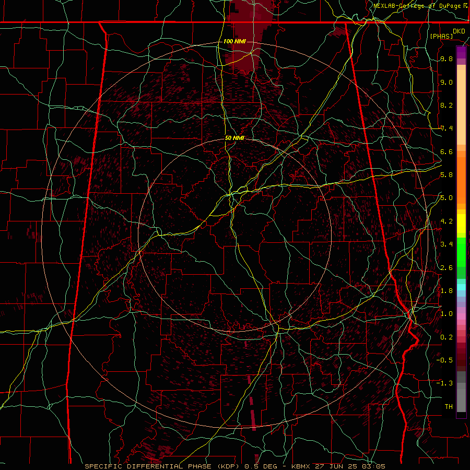Click the SPECIFIC DIFFERENTIAL PHASE (KDP) caption
This screenshot has width=470, height=470.
click(163, 466)
